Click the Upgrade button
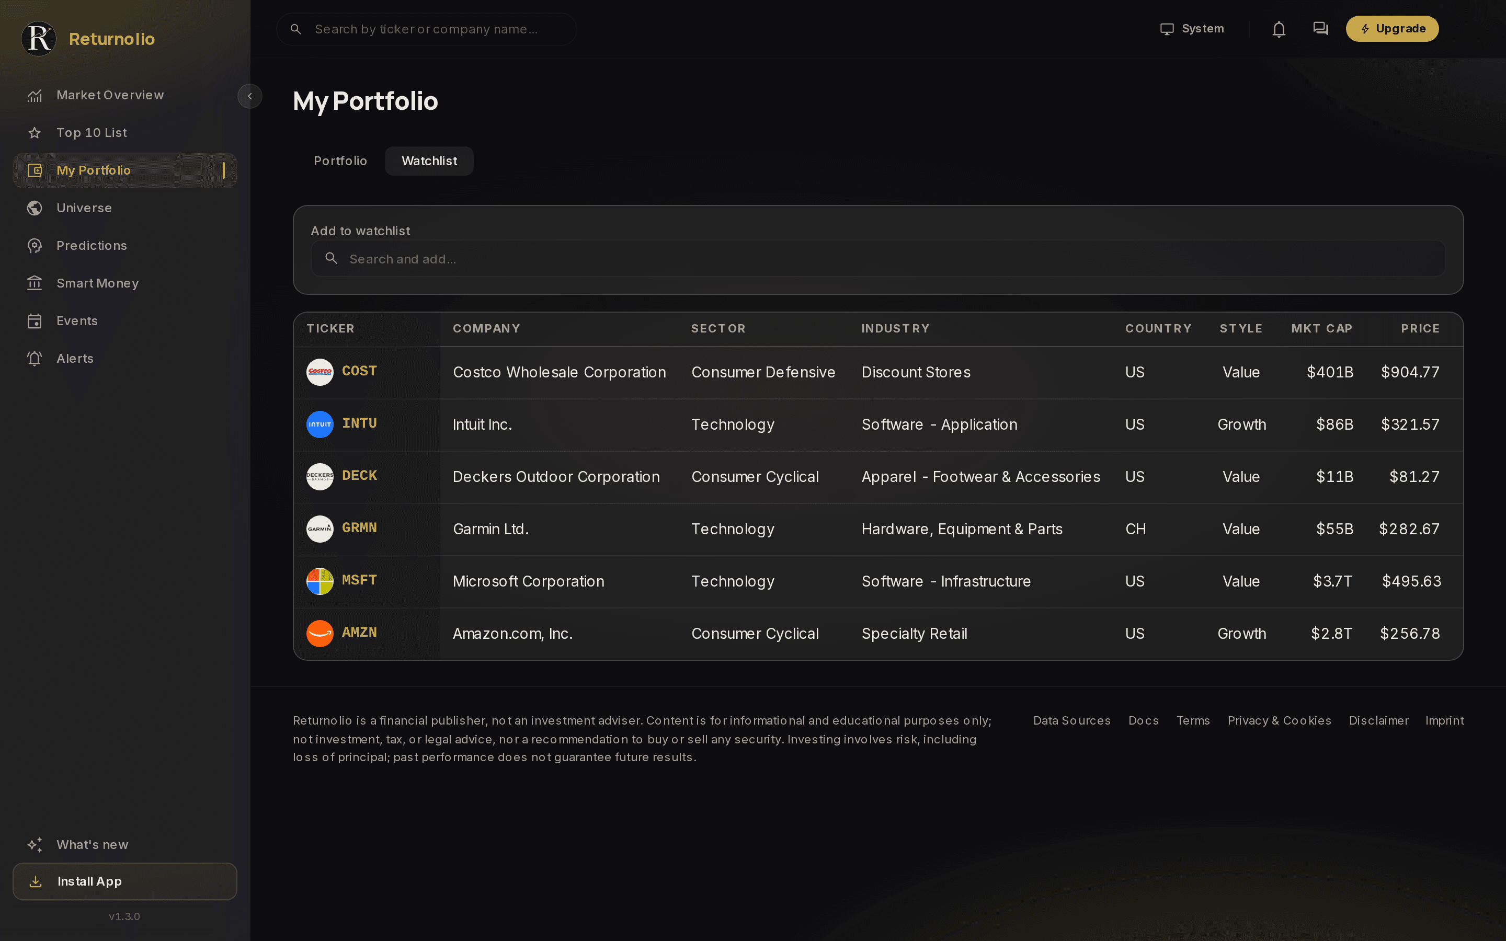The height and width of the screenshot is (941, 1506). coord(1392,29)
